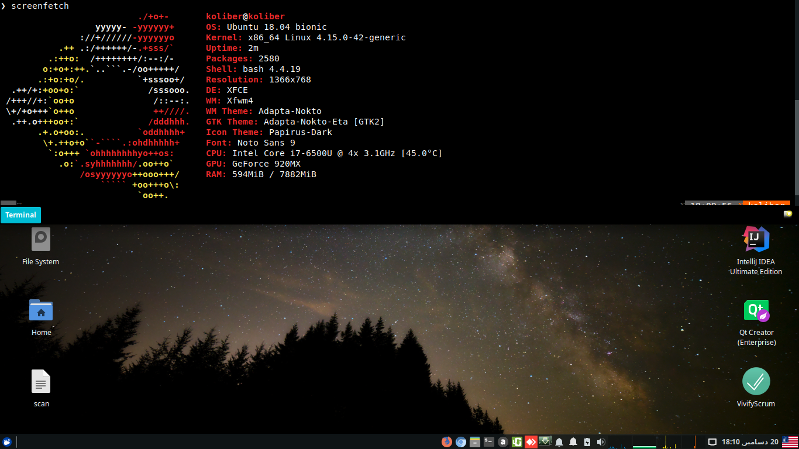
Task: Click the 'Packages: 2580' line
Action: (x=243, y=58)
